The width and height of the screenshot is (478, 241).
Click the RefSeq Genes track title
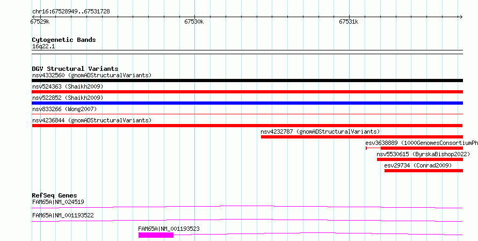pyautogui.click(x=54, y=195)
